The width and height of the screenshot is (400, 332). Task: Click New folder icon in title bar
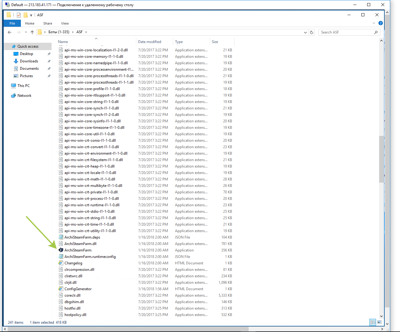(25, 15)
